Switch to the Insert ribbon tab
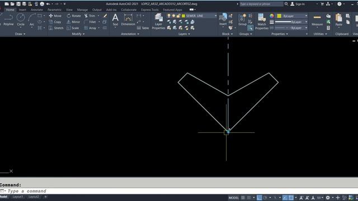 (x=22, y=10)
